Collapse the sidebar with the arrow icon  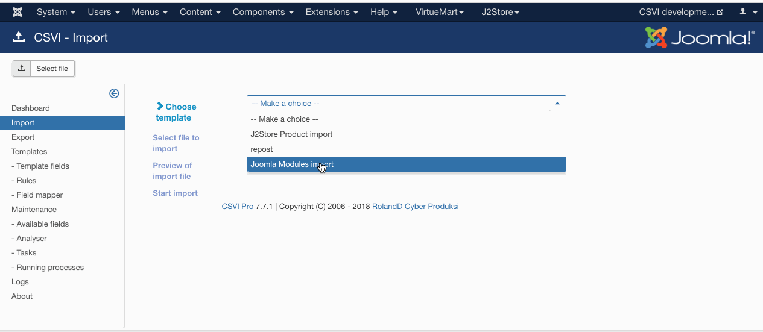click(114, 93)
